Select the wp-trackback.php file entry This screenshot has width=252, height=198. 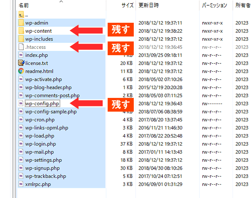pyautogui.click(x=46, y=176)
